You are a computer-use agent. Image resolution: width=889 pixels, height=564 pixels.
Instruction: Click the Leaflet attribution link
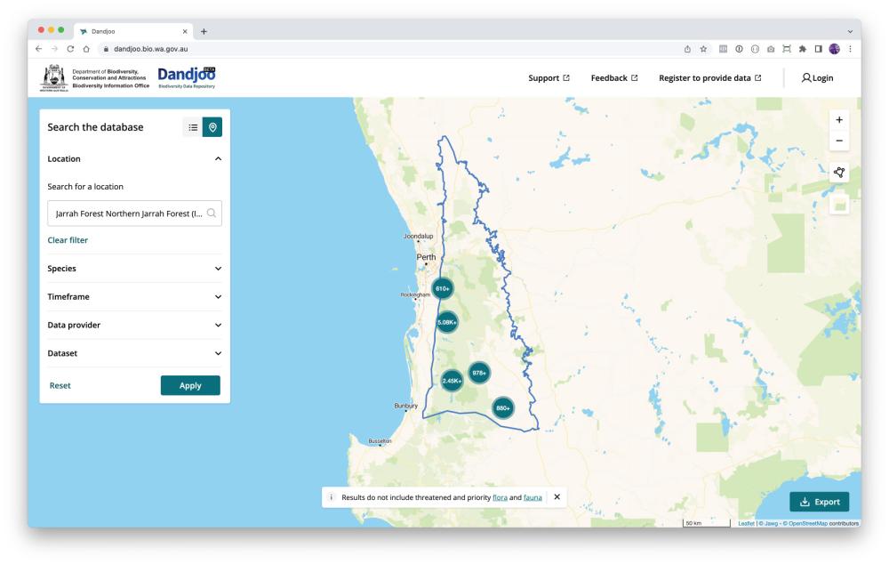pyautogui.click(x=746, y=523)
